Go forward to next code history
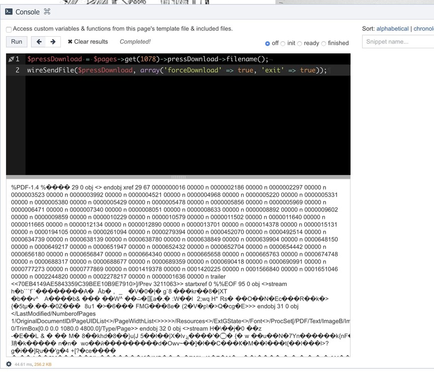This screenshot has height=377, width=434. (x=53, y=42)
